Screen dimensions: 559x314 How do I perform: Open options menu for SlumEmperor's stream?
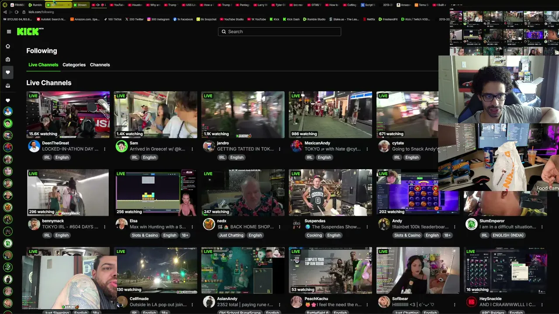pyautogui.click(x=542, y=227)
